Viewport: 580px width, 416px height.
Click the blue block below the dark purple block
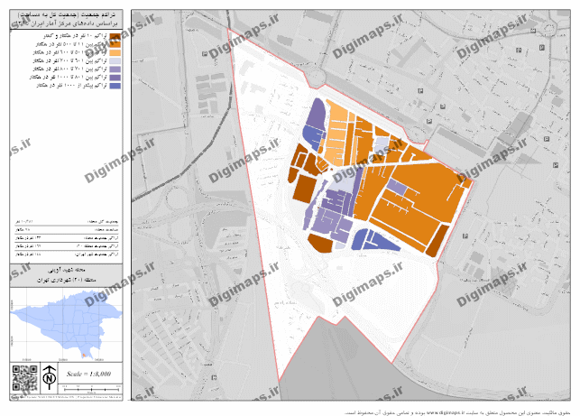click(312, 138)
